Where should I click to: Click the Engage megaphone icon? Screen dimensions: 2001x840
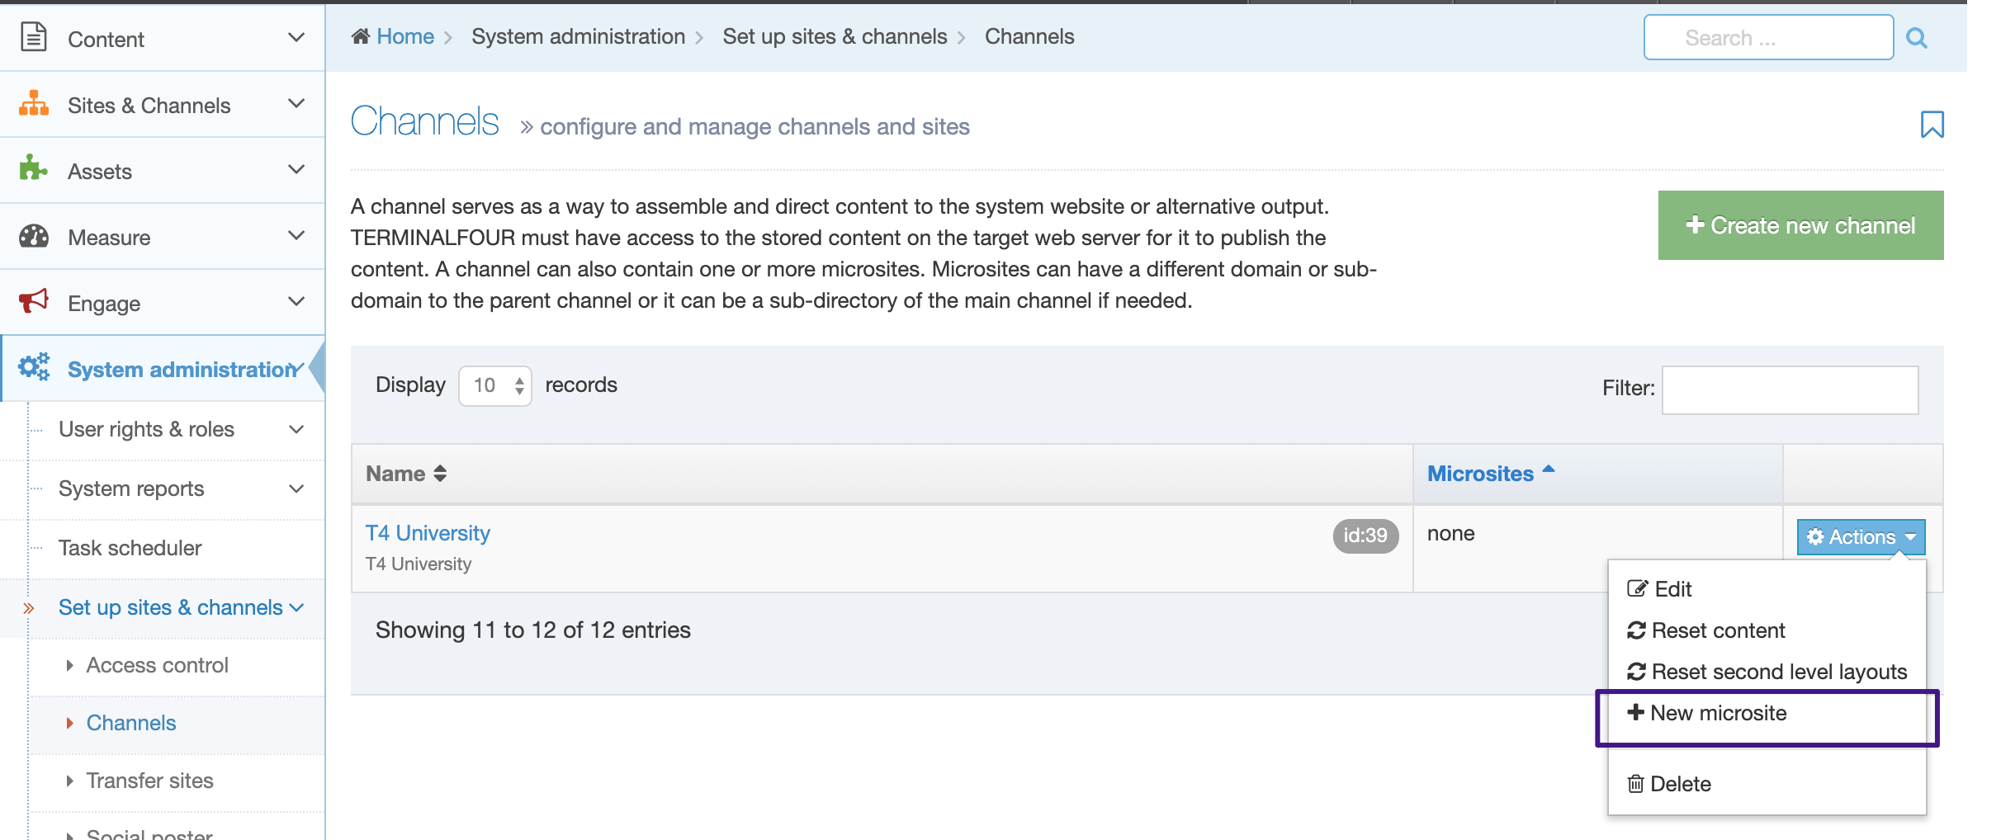pyautogui.click(x=33, y=301)
